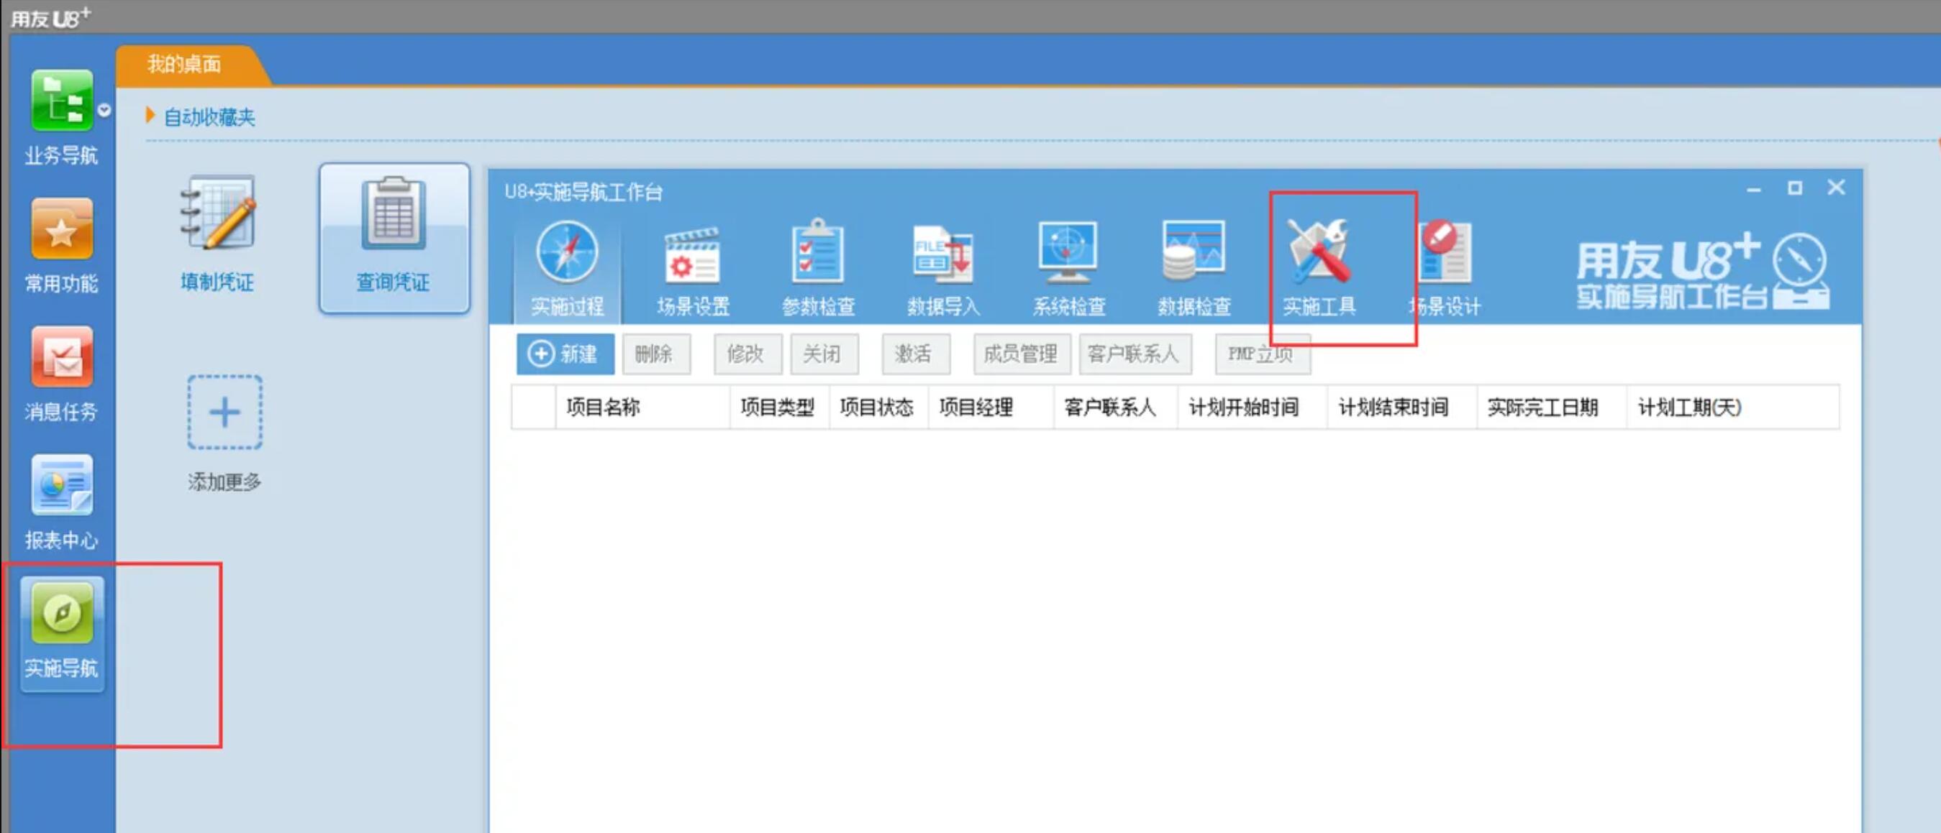1941x833 pixels.
Task: Click the 激活 button
Action: (x=916, y=354)
